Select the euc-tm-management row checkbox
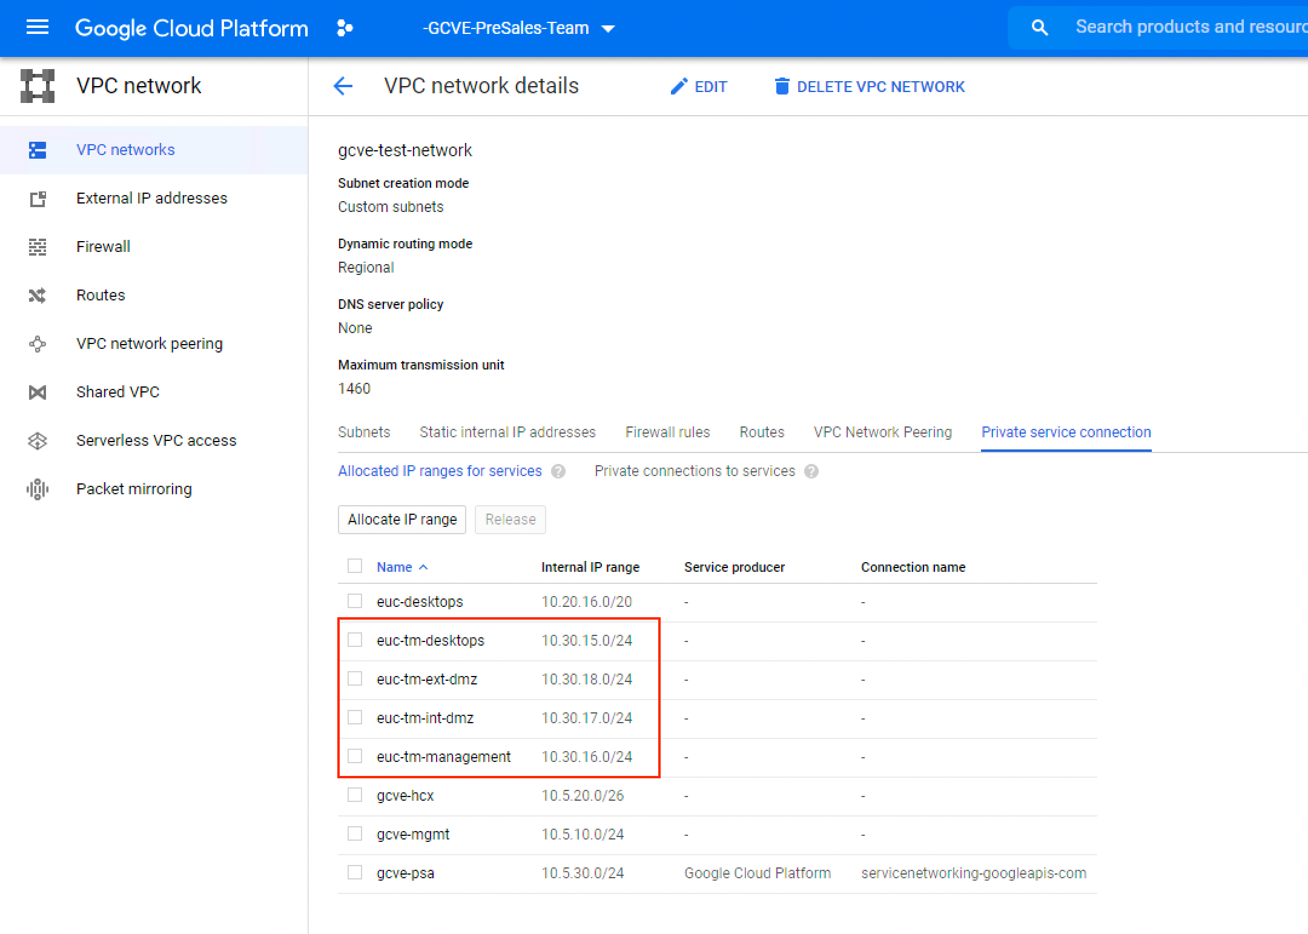The width and height of the screenshot is (1308, 934). (x=355, y=756)
